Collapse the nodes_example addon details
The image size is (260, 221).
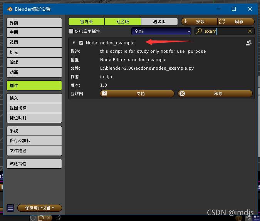(x=74, y=43)
